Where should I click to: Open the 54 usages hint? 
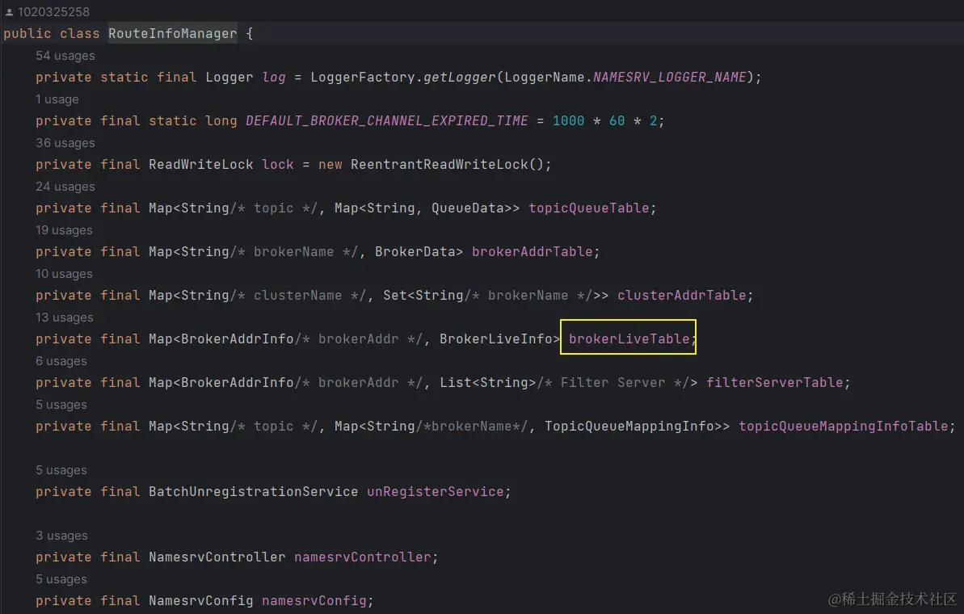[x=65, y=55]
